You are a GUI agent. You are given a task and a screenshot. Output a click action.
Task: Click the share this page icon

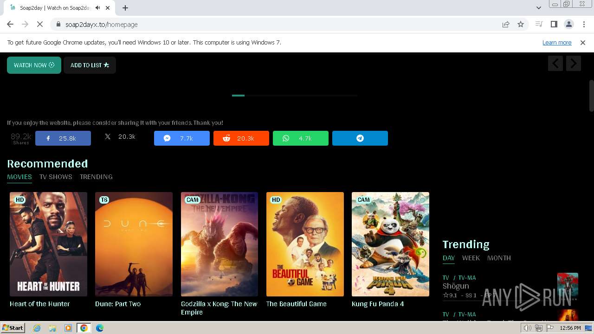pos(506,24)
